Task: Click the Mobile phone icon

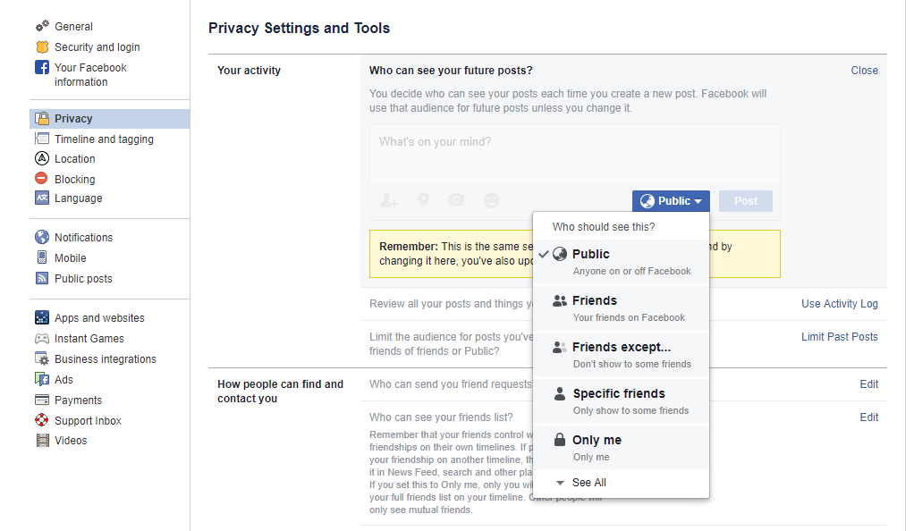Action: 42,257
